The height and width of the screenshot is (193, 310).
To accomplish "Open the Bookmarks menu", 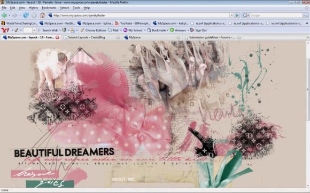I will coord(49,8).
